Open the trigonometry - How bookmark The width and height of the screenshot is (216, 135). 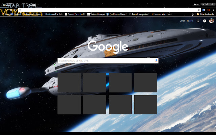(x=162, y=14)
